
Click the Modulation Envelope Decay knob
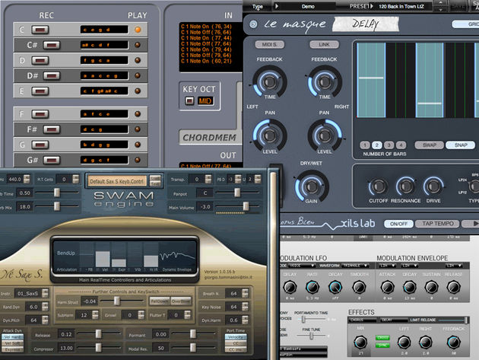[409, 287]
